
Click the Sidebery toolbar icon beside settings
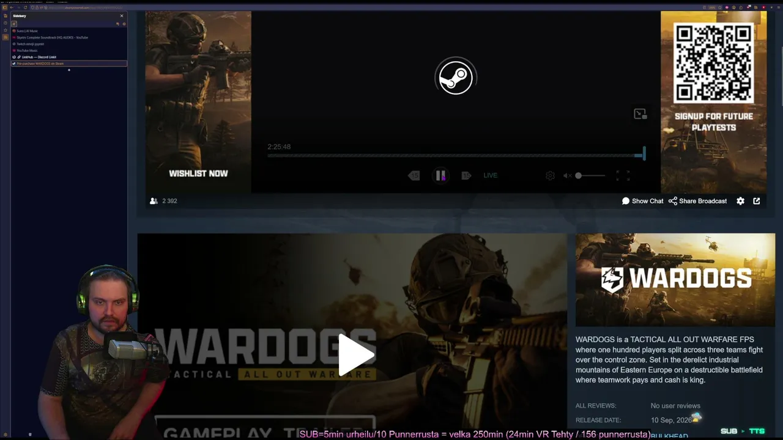(x=117, y=24)
